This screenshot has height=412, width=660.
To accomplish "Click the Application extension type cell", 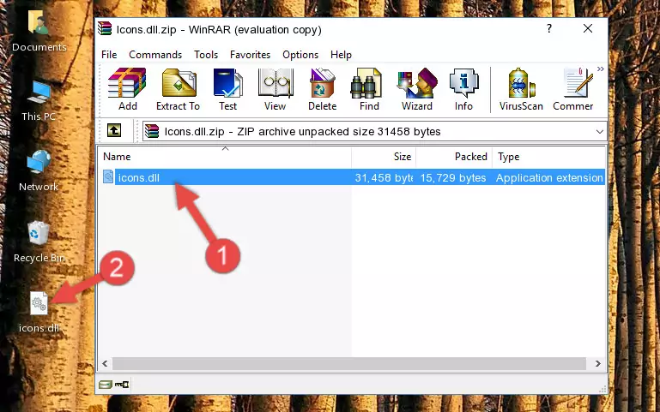I will click(x=549, y=177).
